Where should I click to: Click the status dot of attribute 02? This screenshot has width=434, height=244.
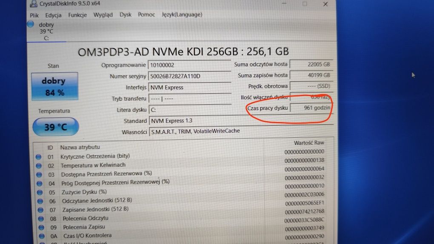point(39,166)
